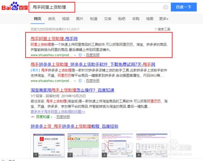Click shield icon on second result
The width and height of the screenshot is (203, 161).
(80, 81)
